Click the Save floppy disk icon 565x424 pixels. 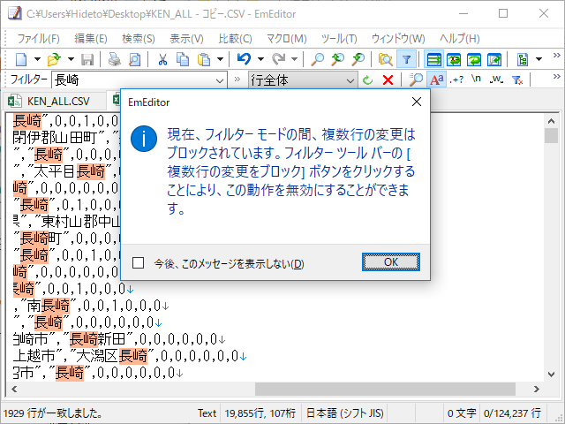point(87,59)
